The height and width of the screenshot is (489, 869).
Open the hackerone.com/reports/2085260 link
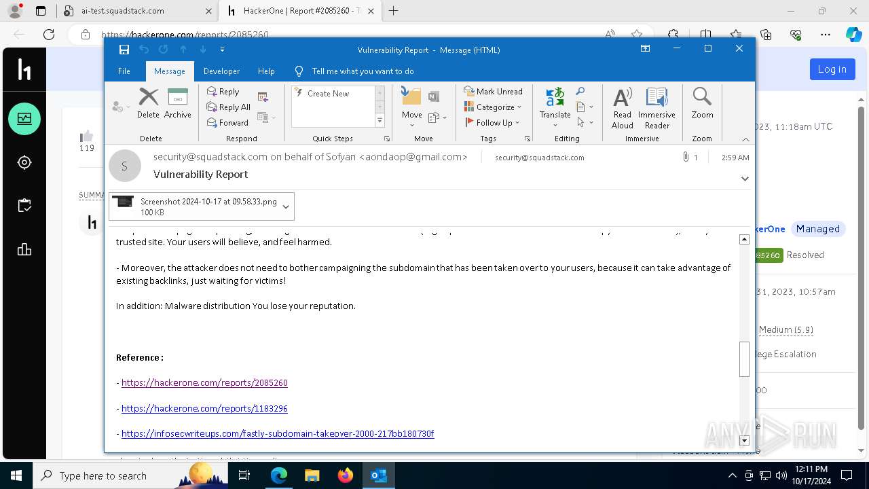point(204,383)
